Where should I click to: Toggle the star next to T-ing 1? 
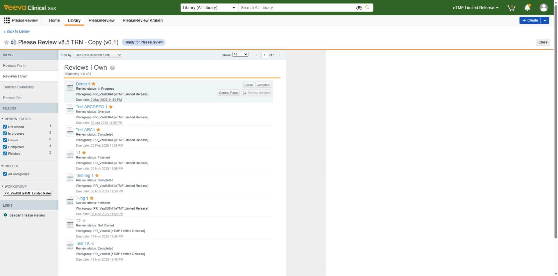coord(92,198)
